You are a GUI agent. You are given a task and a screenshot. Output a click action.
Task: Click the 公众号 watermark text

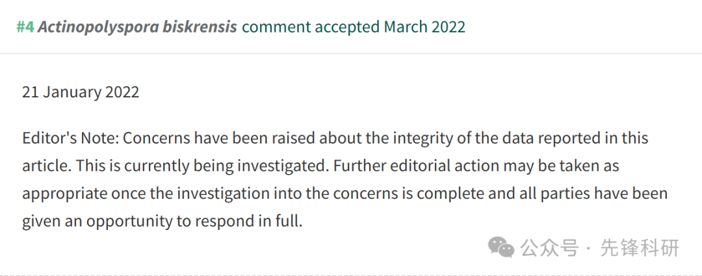[550, 248]
